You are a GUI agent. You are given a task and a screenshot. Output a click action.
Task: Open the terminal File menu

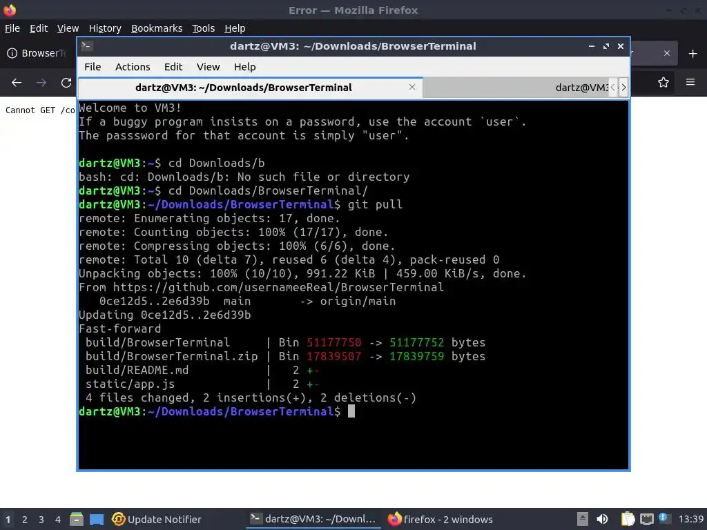[x=93, y=67]
